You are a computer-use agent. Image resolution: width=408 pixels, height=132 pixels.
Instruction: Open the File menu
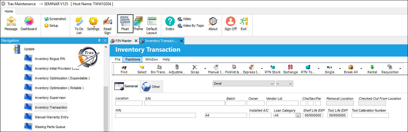(118, 59)
